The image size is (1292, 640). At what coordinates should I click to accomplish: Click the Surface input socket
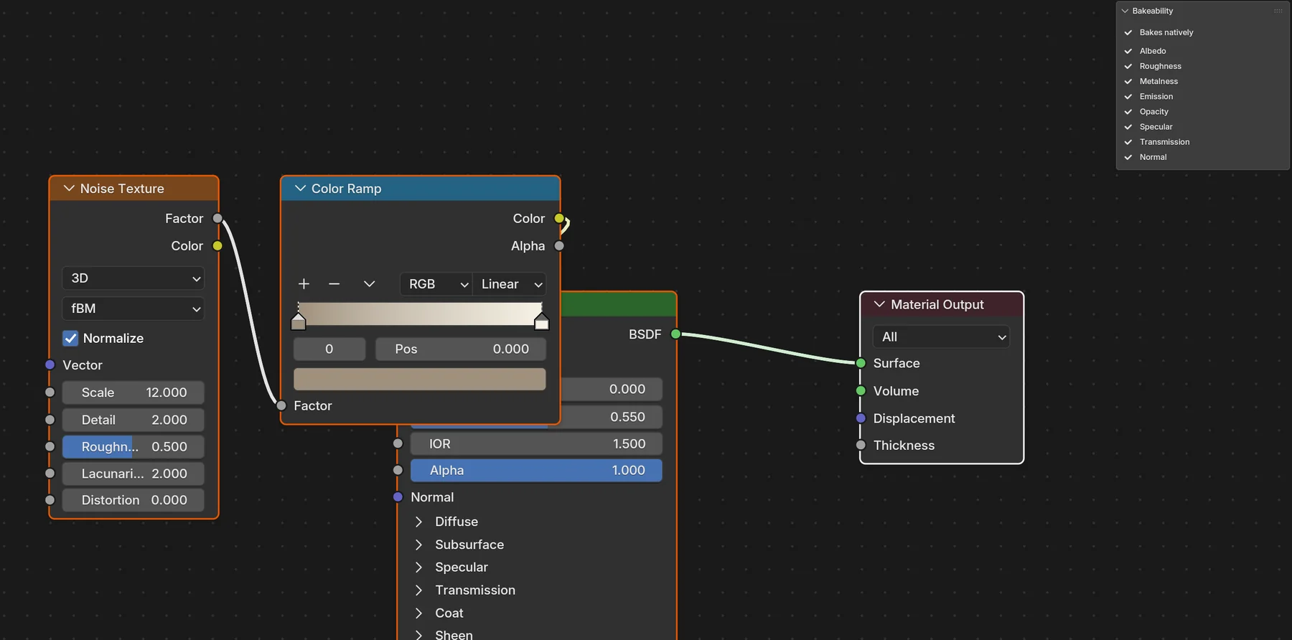(x=861, y=363)
